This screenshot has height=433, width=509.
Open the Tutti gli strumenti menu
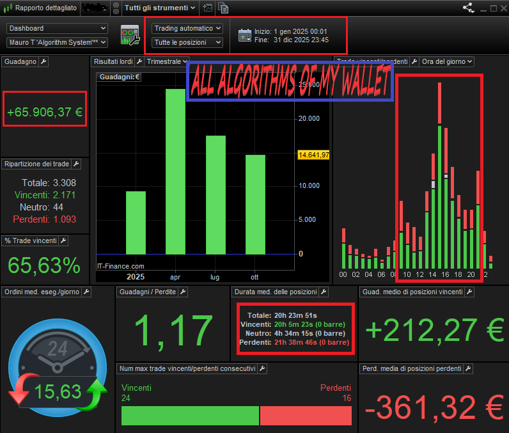pyautogui.click(x=160, y=8)
